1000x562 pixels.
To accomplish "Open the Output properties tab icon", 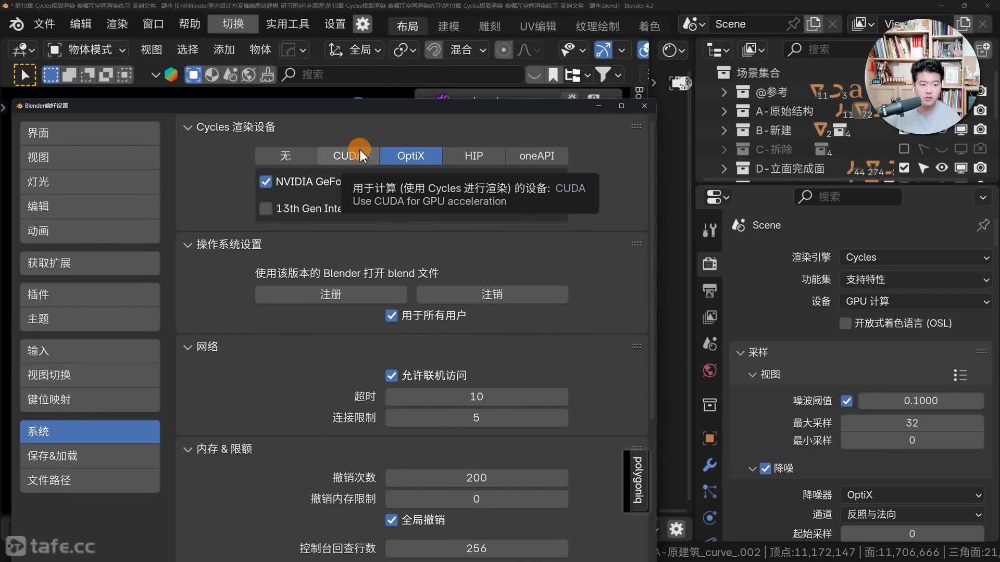I will pos(709,290).
